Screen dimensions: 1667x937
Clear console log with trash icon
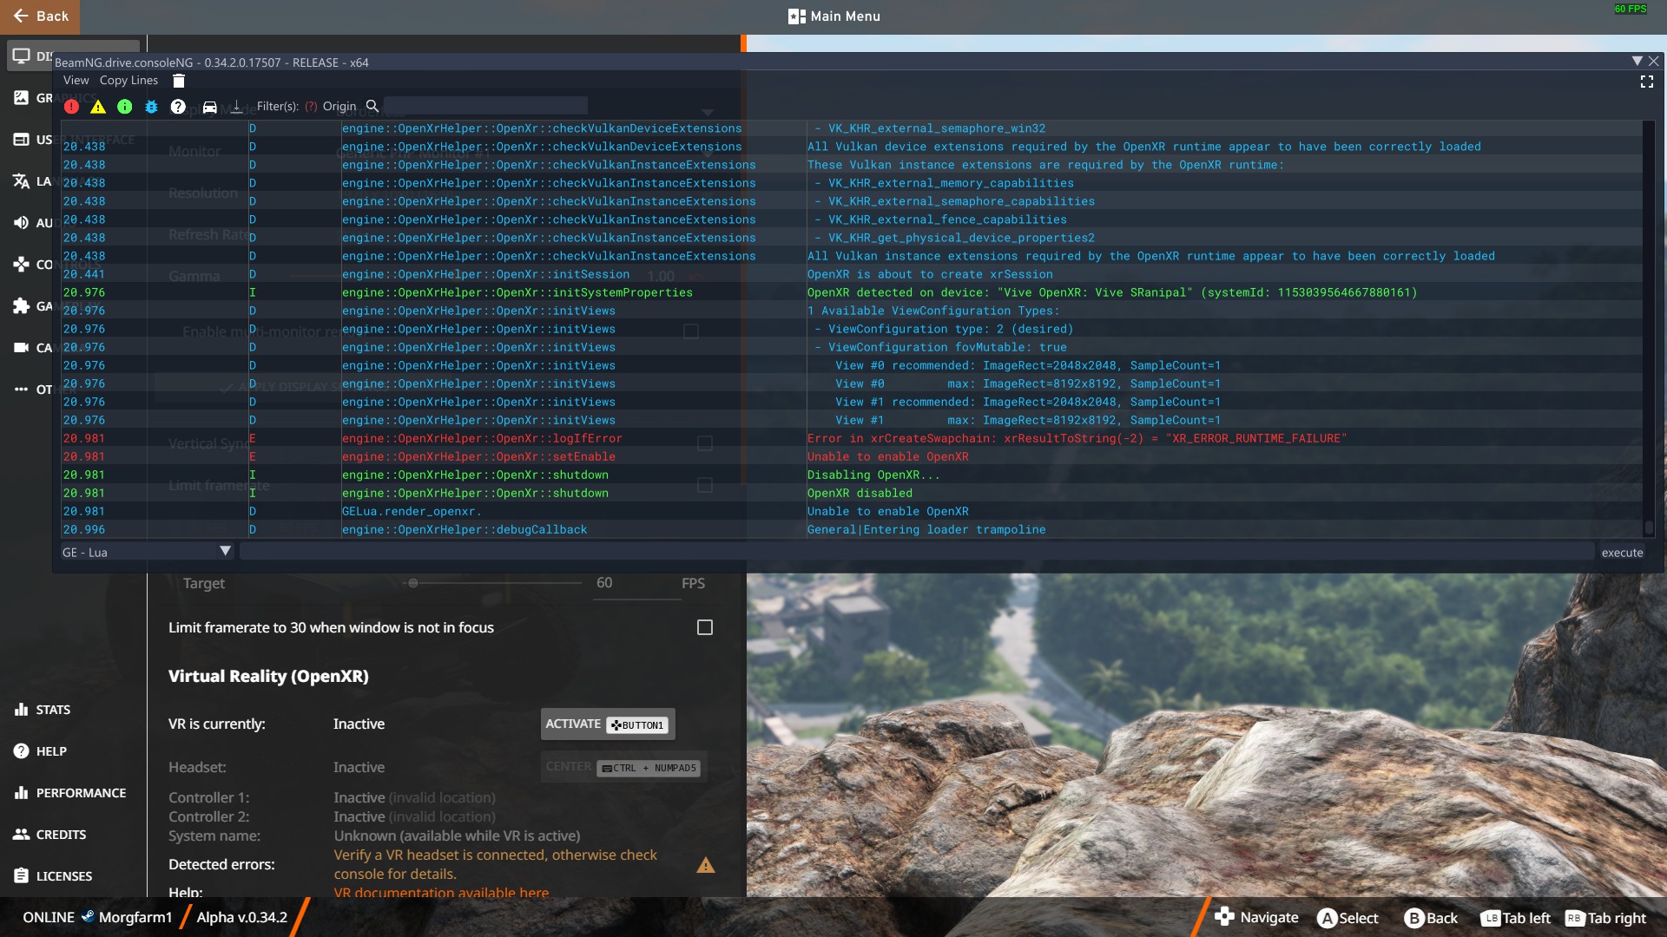coord(179,81)
